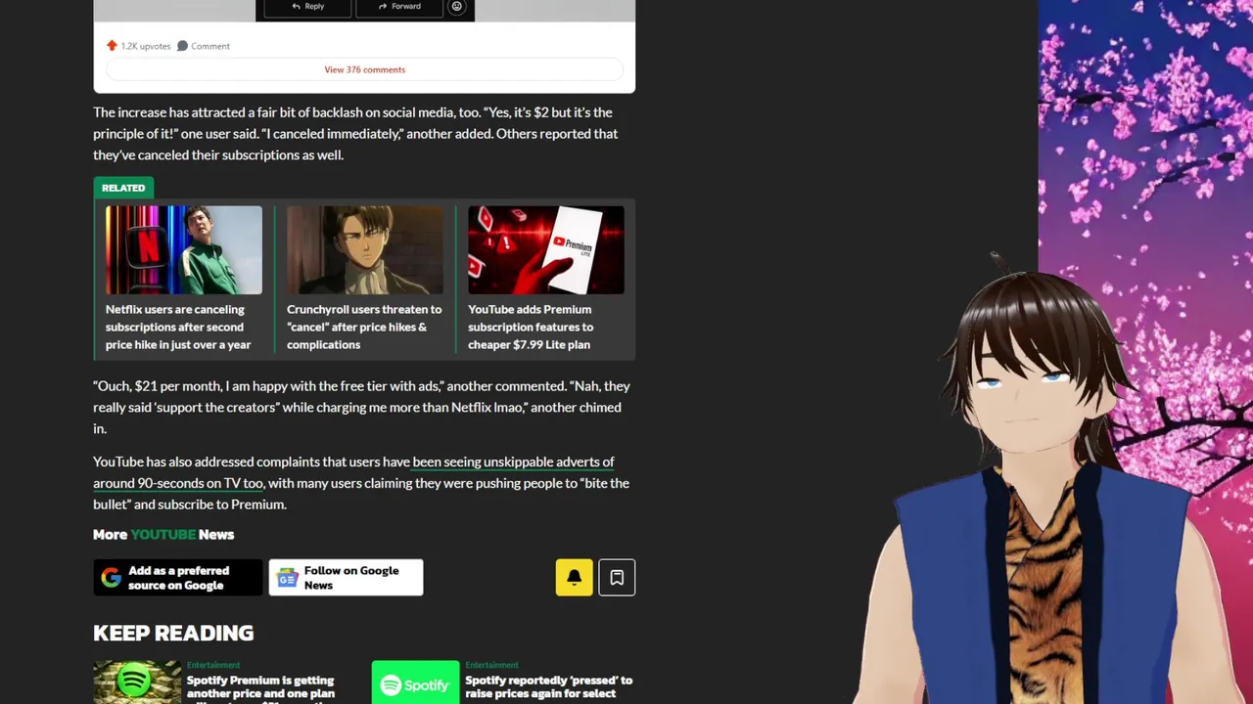Viewport: 1253px width, 704px height.
Task: Open View 376 comments link
Action: [364, 69]
